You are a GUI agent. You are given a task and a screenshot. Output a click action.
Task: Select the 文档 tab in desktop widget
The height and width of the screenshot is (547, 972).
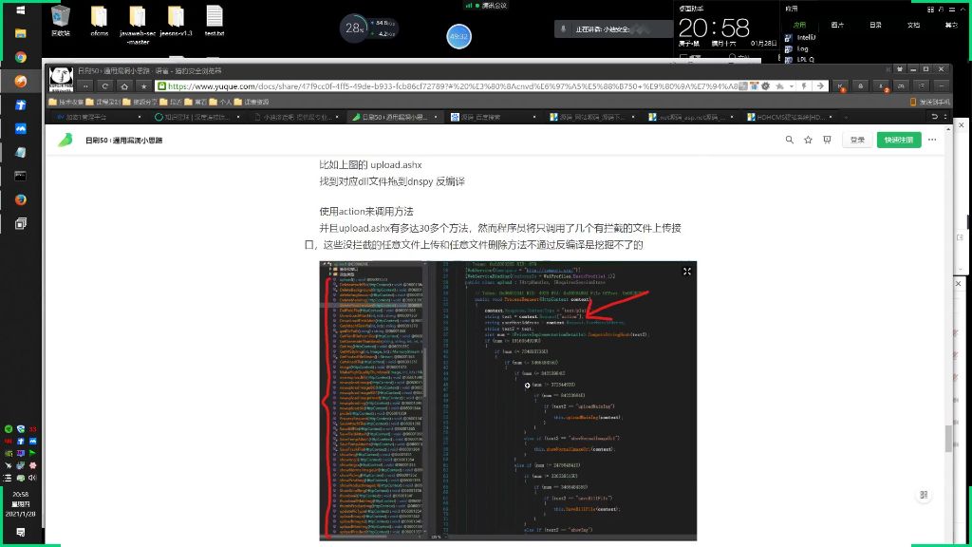913,25
